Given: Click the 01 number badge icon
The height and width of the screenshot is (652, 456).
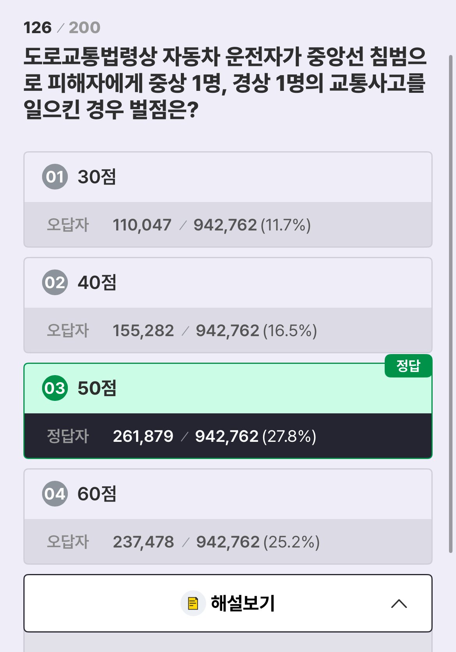Looking at the screenshot, I should [x=55, y=177].
